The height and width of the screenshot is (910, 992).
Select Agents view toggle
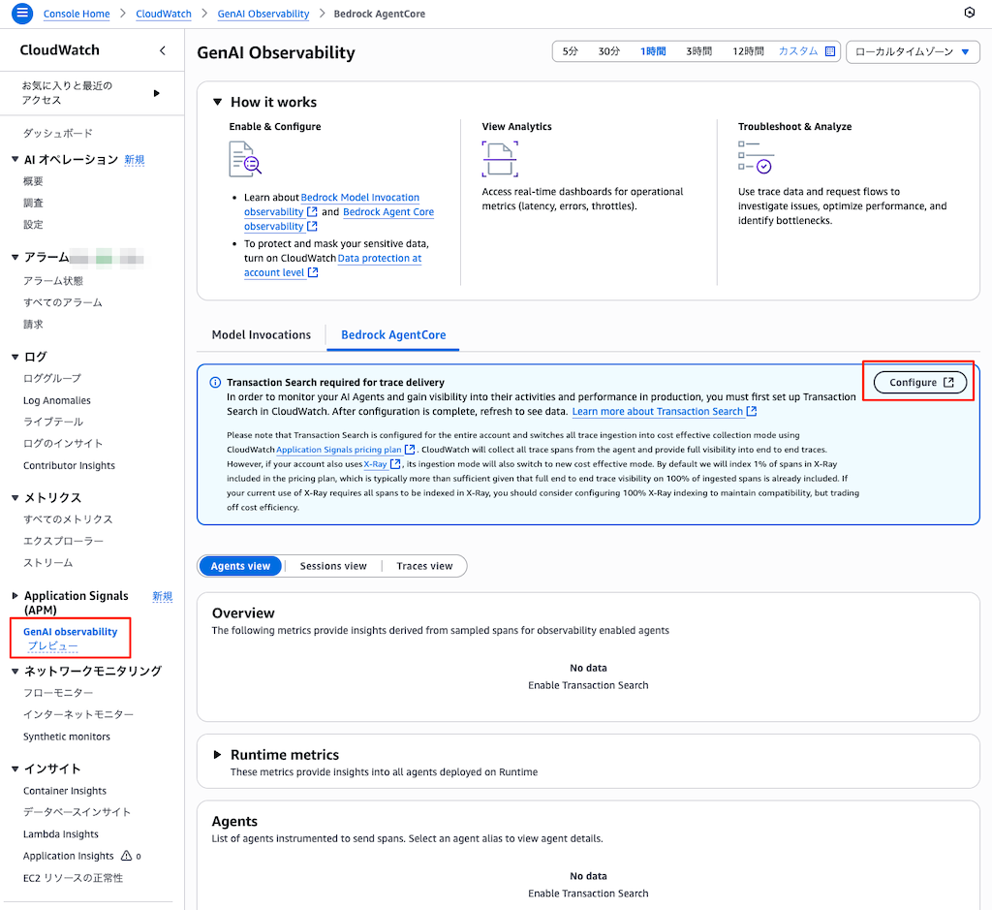pyautogui.click(x=240, y=566)
